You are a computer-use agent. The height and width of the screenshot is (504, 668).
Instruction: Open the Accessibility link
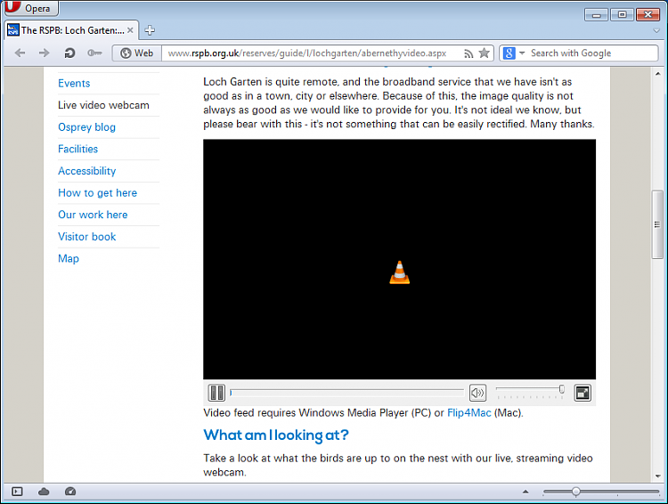87,171
